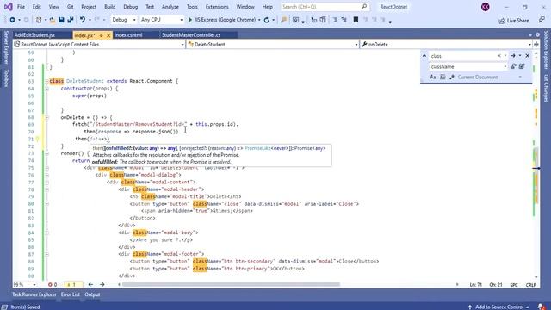Click the browser refresh icon in the toolbar
Image resolution: width=551 pixels, height=310 pixels.
(x=266, y=20)
